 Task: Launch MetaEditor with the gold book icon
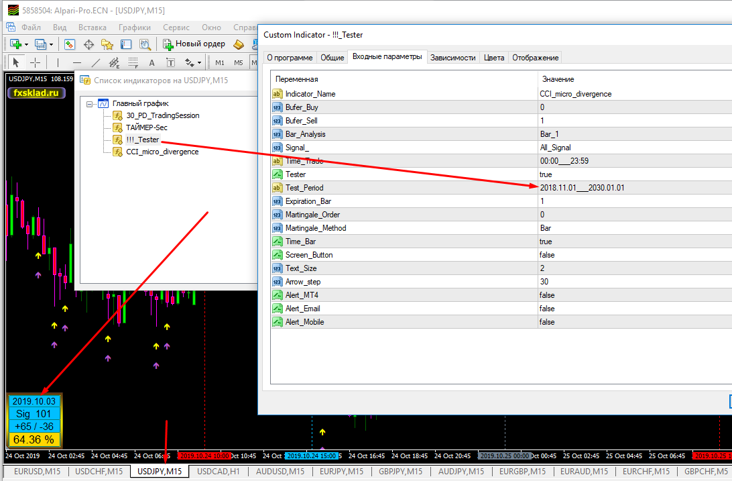[x=239, y=44]
